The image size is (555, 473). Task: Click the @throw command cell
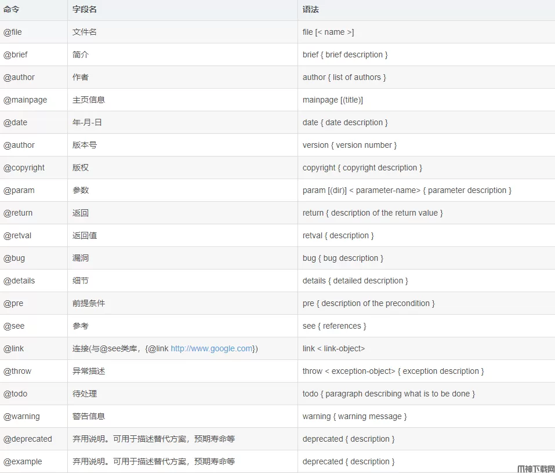pos(17,371)
